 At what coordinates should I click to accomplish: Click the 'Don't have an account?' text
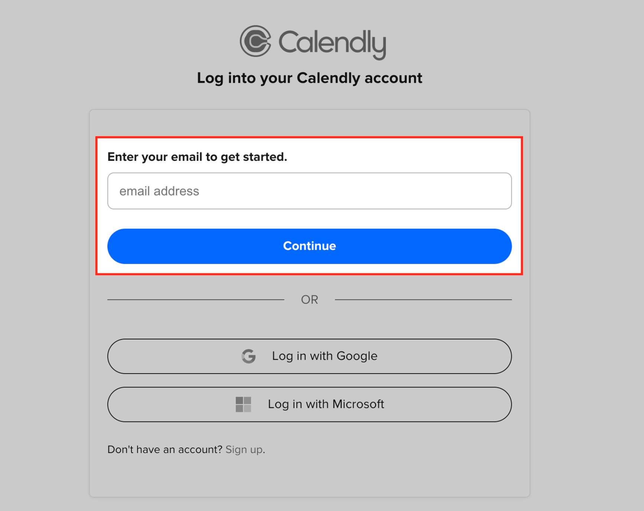(x=165, y=450)
